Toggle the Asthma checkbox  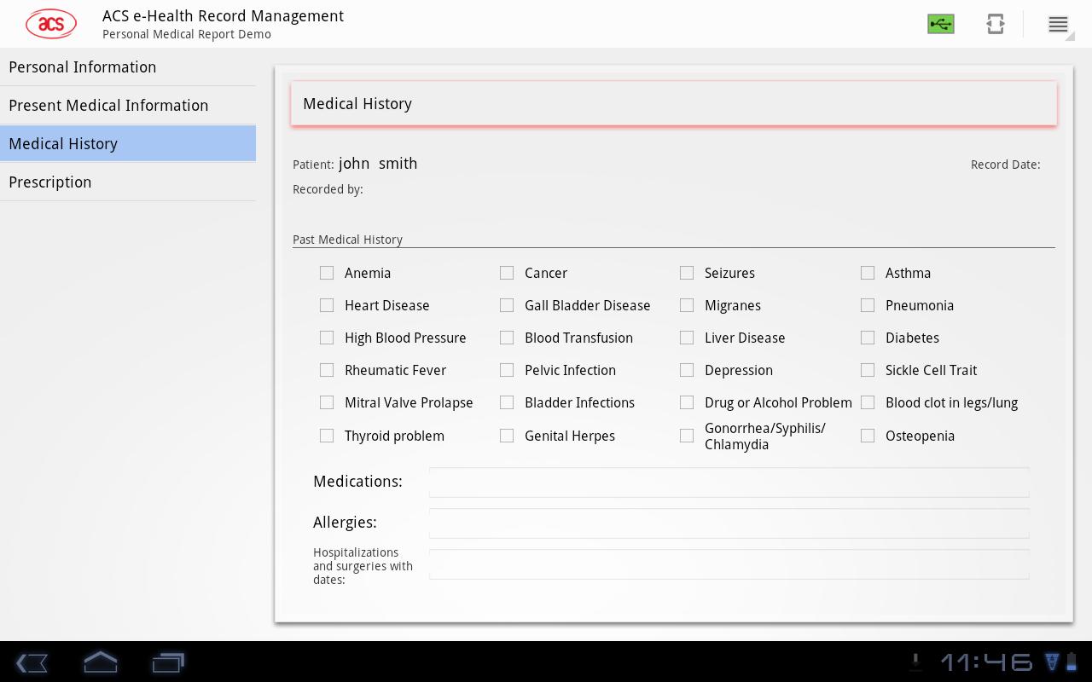point(868,273)
